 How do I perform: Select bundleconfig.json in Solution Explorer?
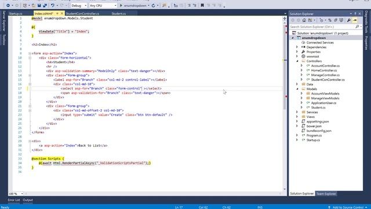[x=319, y=131]
